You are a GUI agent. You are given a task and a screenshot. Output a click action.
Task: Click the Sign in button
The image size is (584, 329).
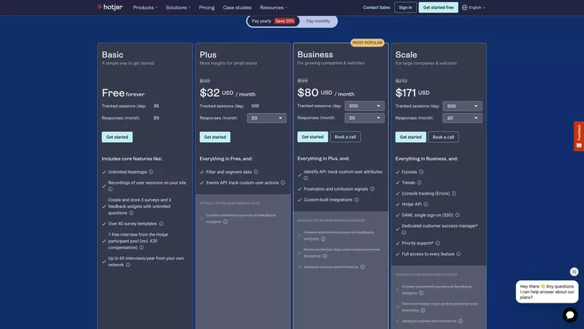[x=405, y=7]
